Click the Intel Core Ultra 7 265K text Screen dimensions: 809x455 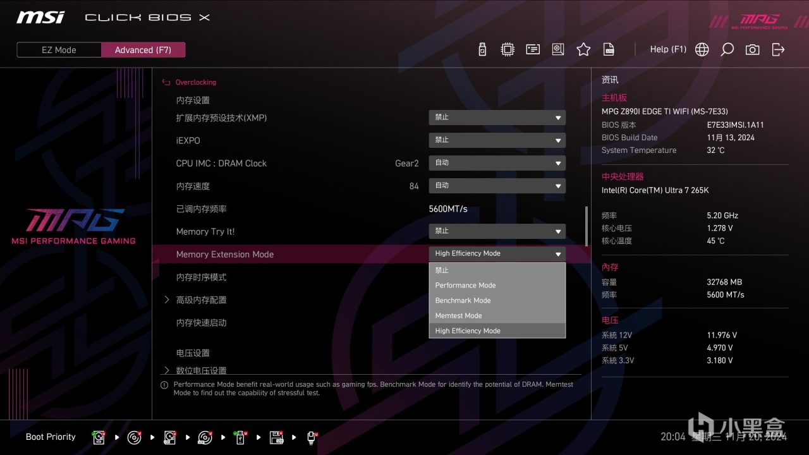click(655, 190)
